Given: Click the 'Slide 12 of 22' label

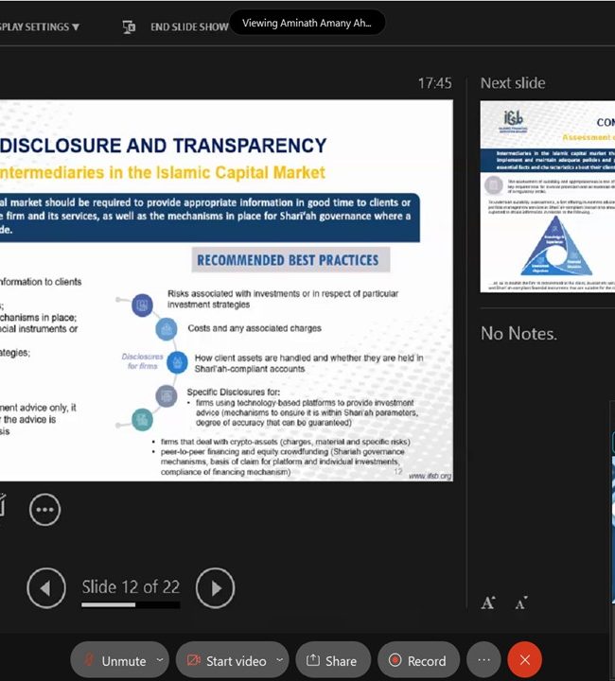Looking at the screenshot, I should point(131,586).
